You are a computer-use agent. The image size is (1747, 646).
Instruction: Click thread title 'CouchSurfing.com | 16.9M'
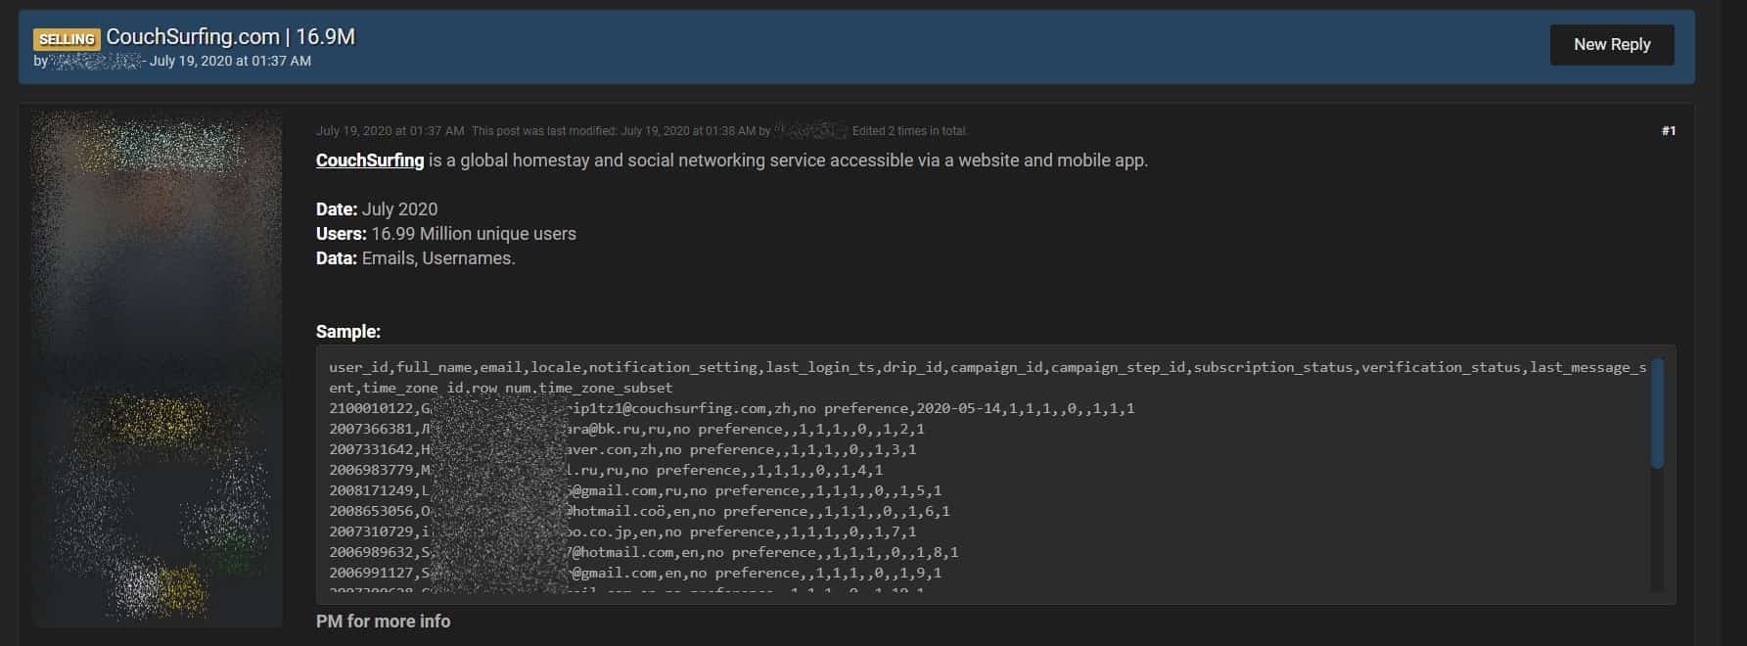coord(230,37)
